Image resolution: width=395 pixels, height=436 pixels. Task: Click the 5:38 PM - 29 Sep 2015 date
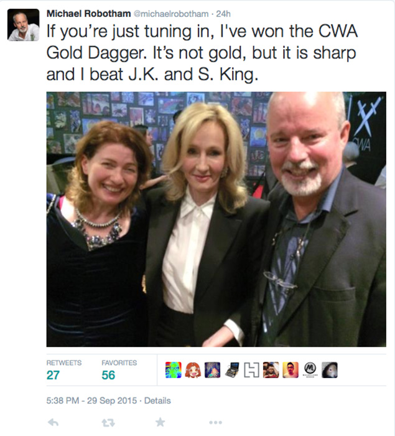[91, 400]
